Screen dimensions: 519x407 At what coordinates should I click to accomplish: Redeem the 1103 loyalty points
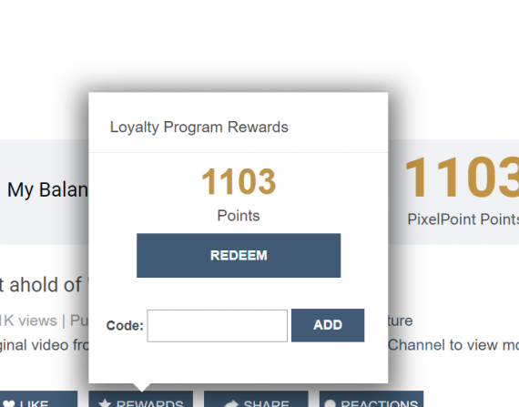(239, 256)
